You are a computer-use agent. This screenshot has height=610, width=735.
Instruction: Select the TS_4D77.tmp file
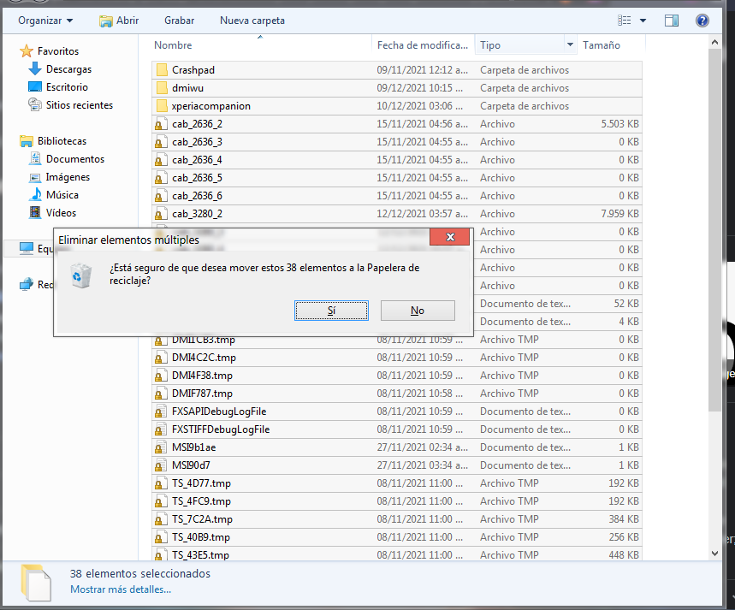[396, 483]
